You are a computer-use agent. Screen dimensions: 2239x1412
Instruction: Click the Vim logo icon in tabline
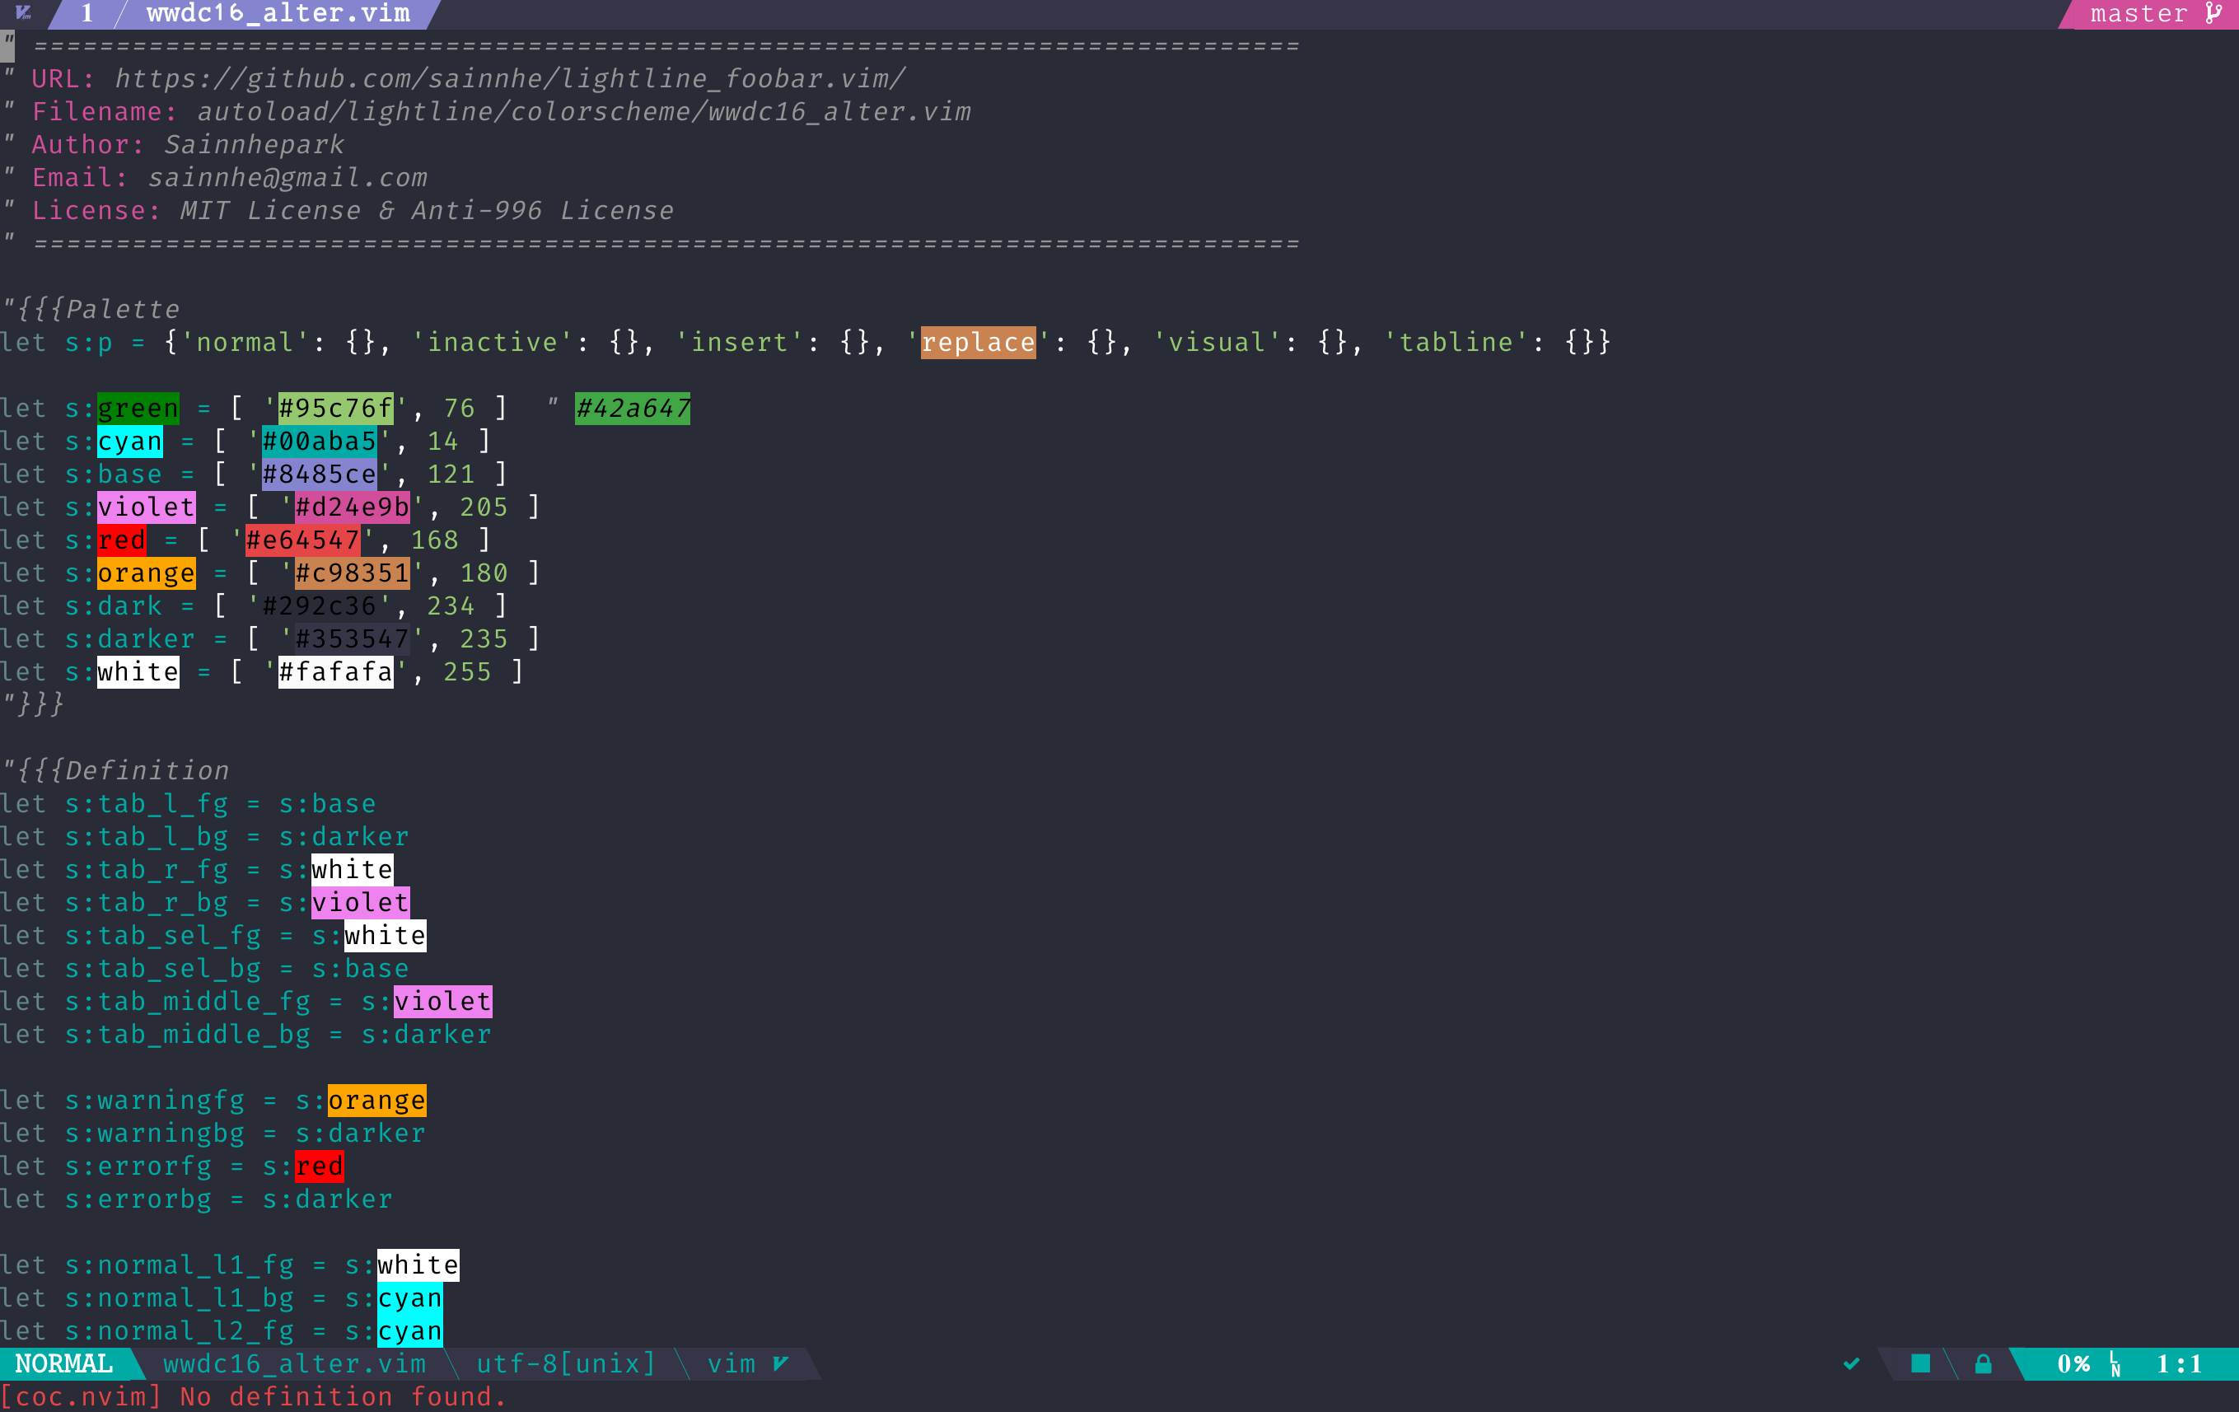coord(24,13)
